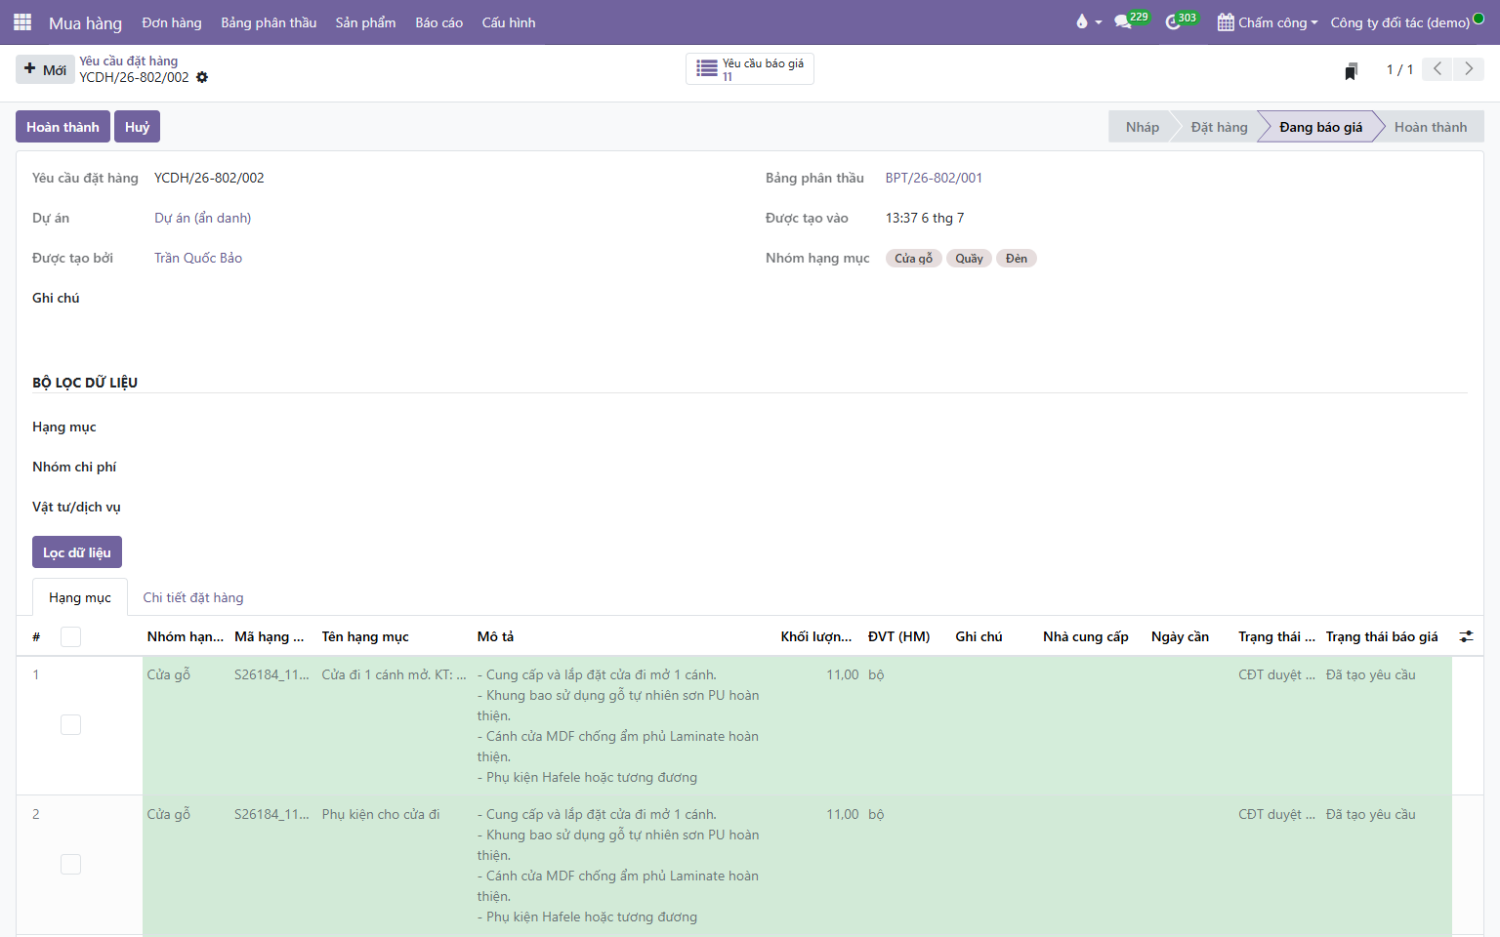Click the plus Mới button
This screenshot has height=937, width=1500.
[x=45, y=69]
